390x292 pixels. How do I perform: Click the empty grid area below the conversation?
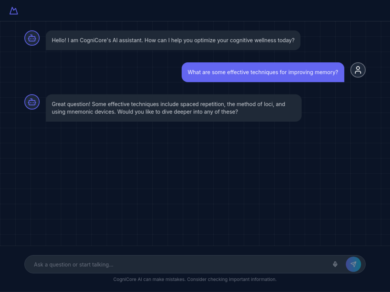coord(195,184)
